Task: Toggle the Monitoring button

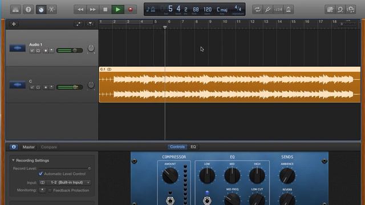Action: tap(42, 190)
